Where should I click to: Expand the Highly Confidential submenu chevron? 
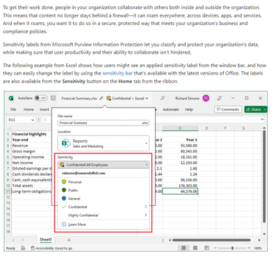(146, 215)
